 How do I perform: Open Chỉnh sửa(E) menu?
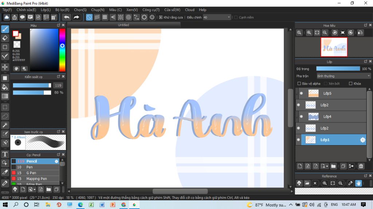click(x=26, y=10)
